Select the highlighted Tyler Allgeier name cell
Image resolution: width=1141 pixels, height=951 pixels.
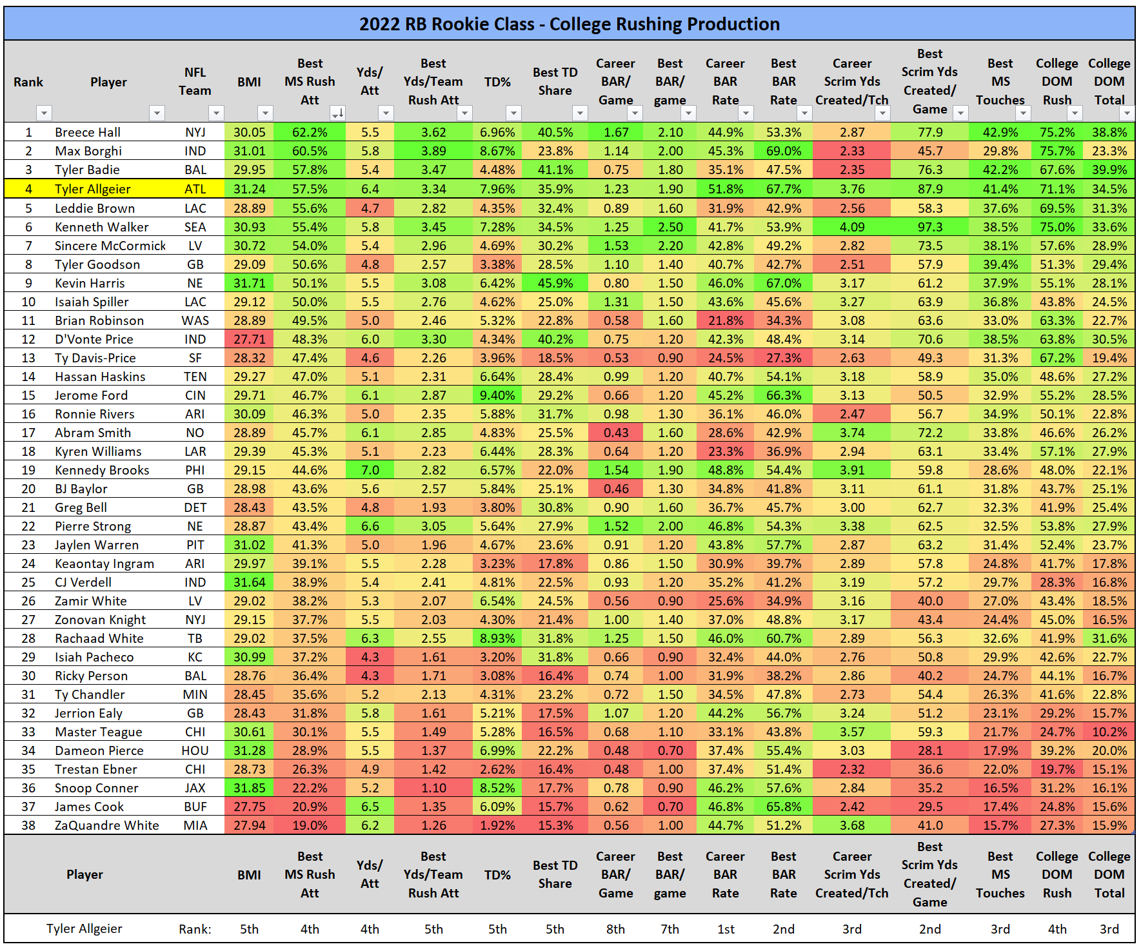(93, 189)
